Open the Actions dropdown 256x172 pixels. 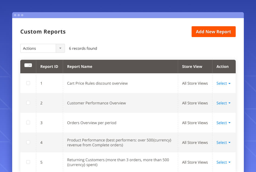[42, 48]
